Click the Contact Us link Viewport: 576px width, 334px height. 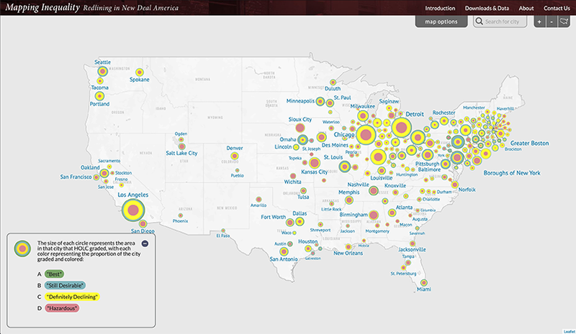click(x=557, y=8)
